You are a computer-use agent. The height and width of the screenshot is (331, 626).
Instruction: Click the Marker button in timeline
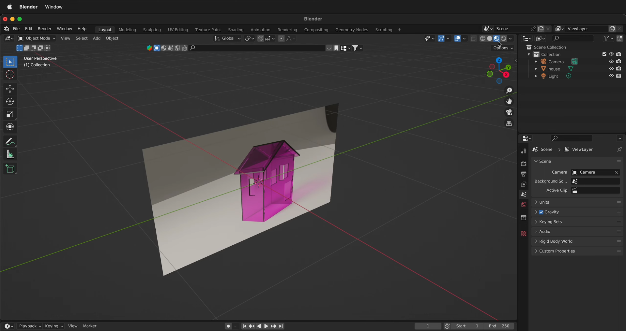(90, 326)
